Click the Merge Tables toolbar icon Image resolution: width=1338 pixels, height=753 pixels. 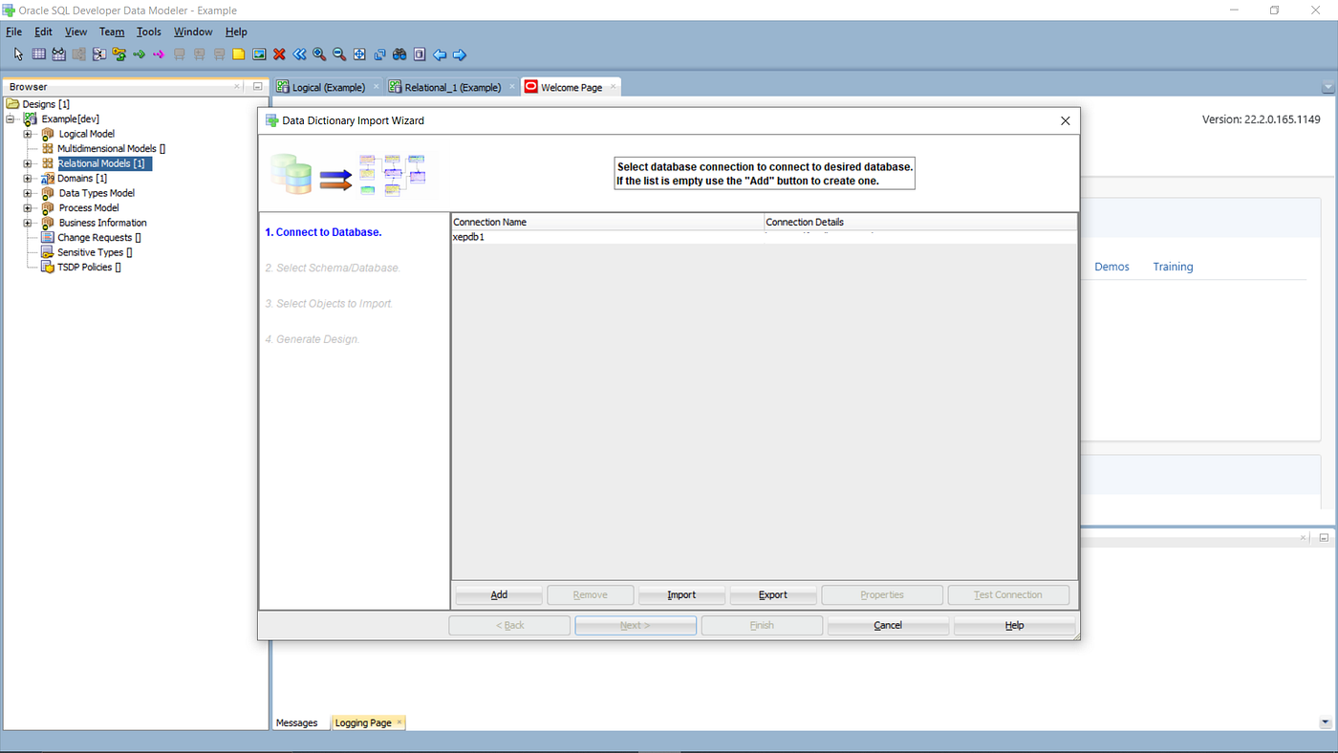point(98,54)
